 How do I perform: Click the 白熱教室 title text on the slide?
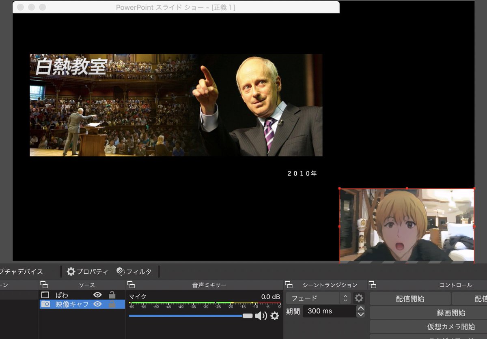pyautogui.click(x=71, y=67)
